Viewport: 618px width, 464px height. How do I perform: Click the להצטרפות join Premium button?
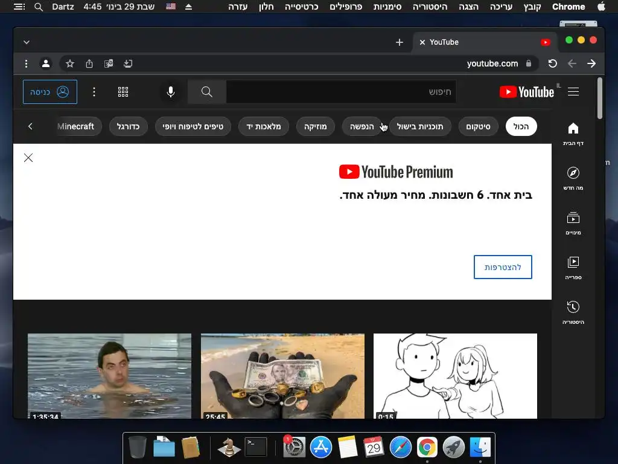pyautogui.click(x=503, y=267)
